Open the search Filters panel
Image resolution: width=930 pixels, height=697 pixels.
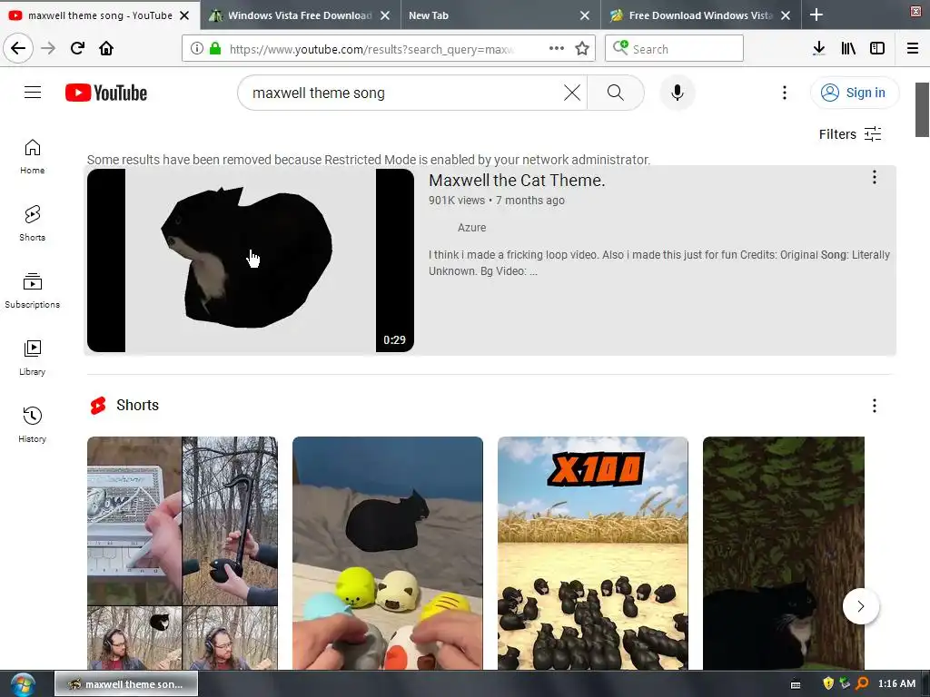coord(850,134)
